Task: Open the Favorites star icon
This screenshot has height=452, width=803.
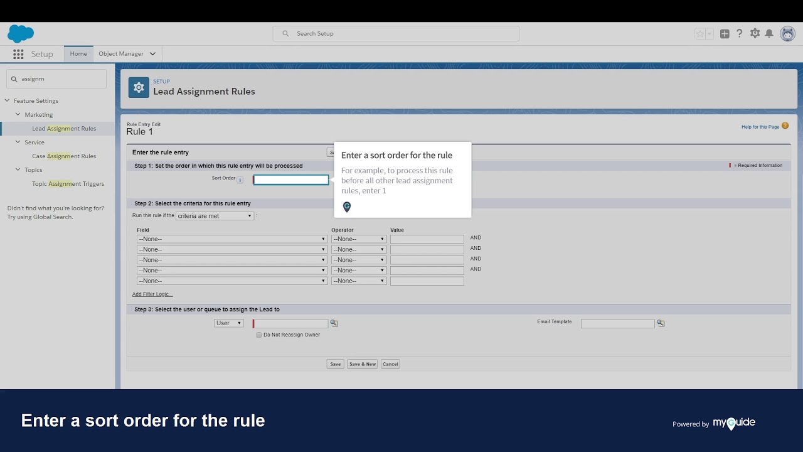Action: point(700,34)
